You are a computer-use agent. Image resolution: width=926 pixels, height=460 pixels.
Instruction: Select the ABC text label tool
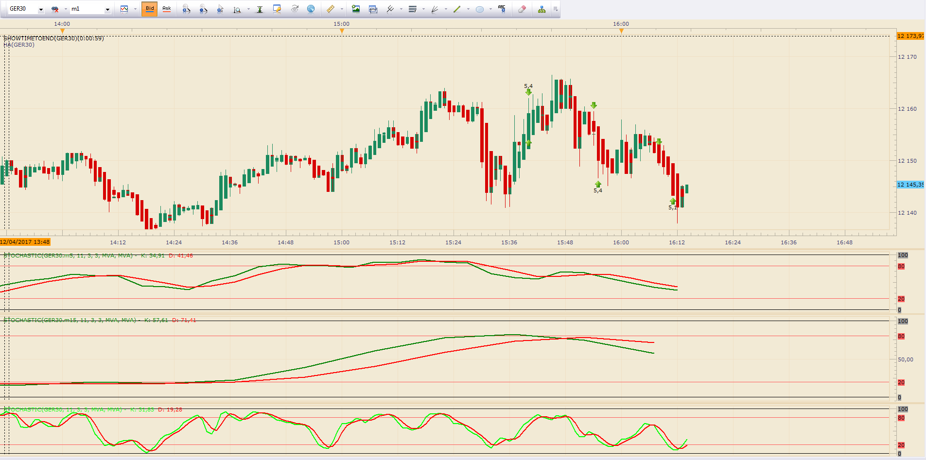click(x=502, y=9)
